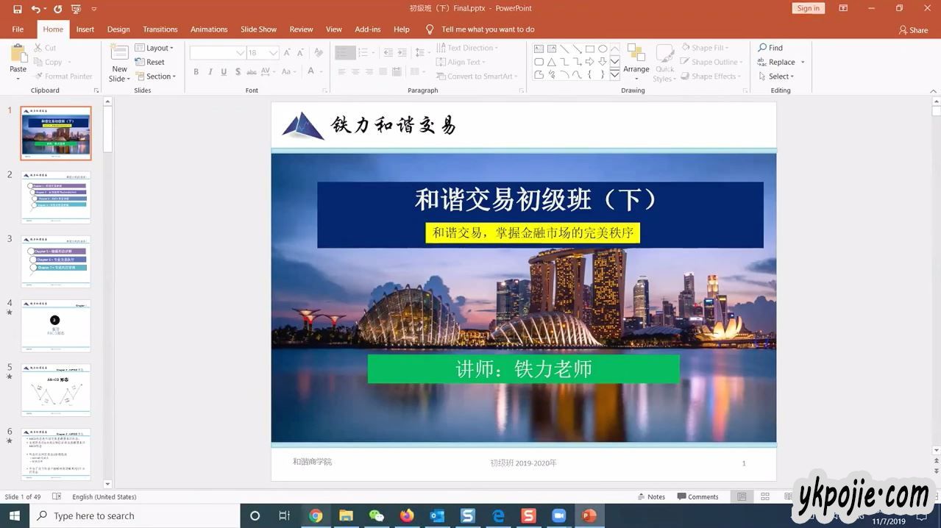This screenshot has width=941, height=528.
Task: Select slide 3 thumbnail in the panel
Action: click(x=56, y=262)
